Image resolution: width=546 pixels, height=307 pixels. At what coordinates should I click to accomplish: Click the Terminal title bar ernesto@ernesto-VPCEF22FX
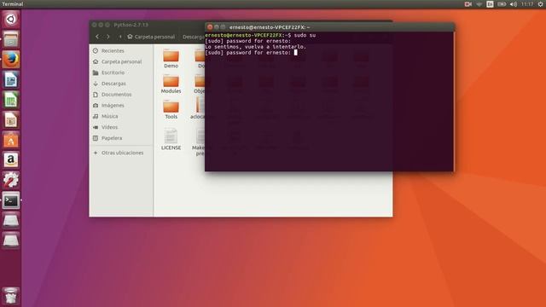pyautogui.click(x=270, y=27)
